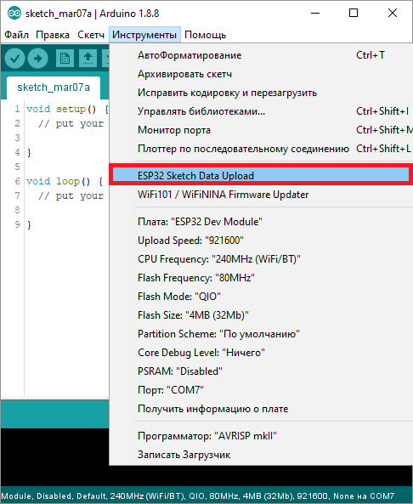Click the Open sketch up-arrow icon
Image resolution: width=413 pixels, height=504 pixels.
coord(88,58)
